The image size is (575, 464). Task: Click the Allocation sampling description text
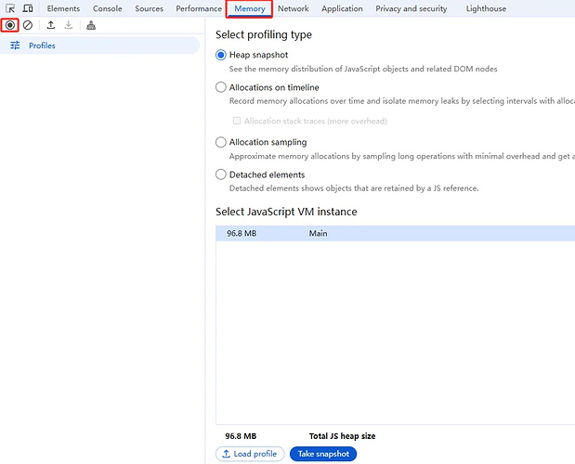click(x=402, y=156)
